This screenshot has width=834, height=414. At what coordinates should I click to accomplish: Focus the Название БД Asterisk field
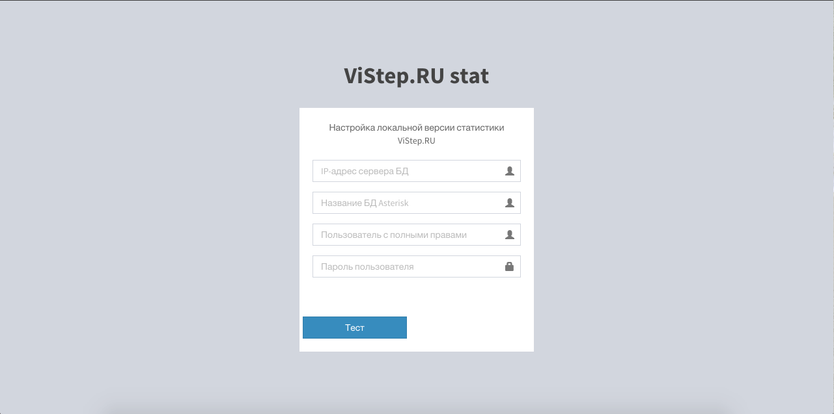[417, 203]
